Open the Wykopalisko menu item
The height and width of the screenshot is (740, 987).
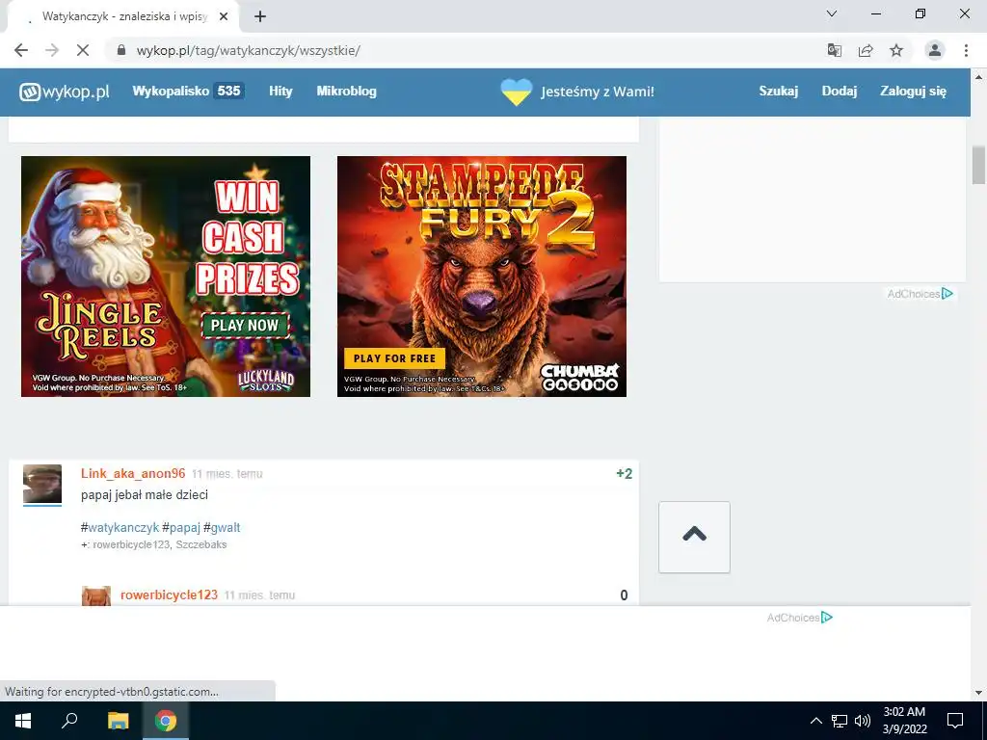(x=171, y=92)
